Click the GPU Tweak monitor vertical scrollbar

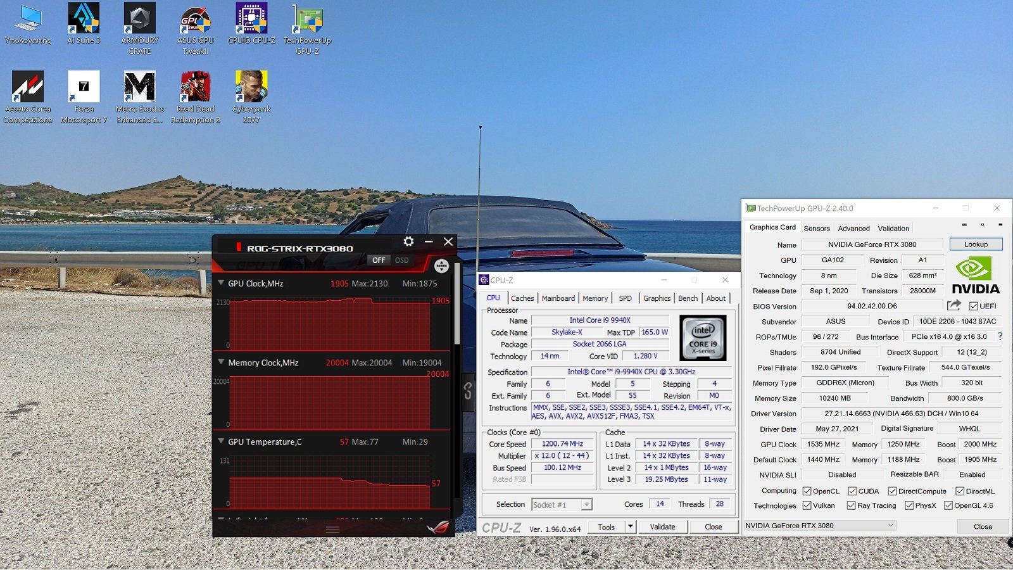[x=457, y=304]
